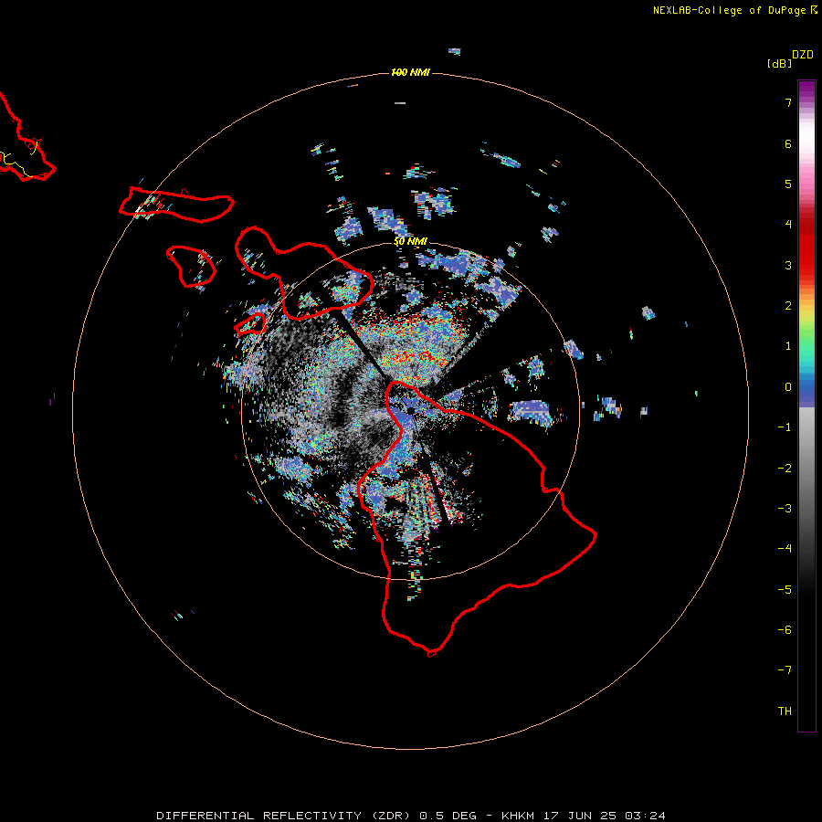The width and height of the screenshot is (822, 822).
Task: Click the 1 value on the scale
Action: tap(788, 346)
